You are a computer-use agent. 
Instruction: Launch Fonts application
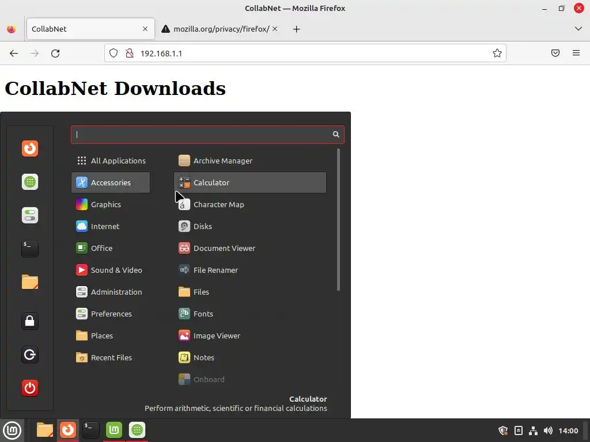pyautogui.click(x=250, y=314)
